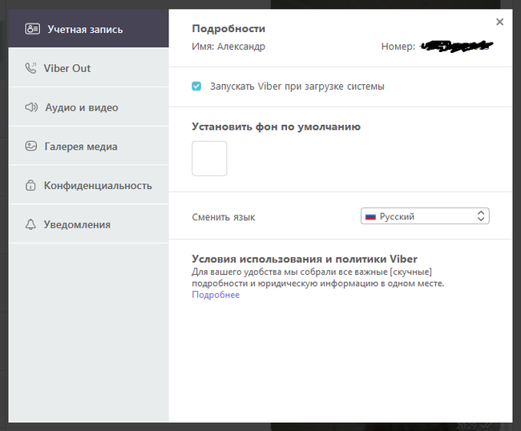Open the Русский language dropdown

pyautogui.click(x=425, y=216)
